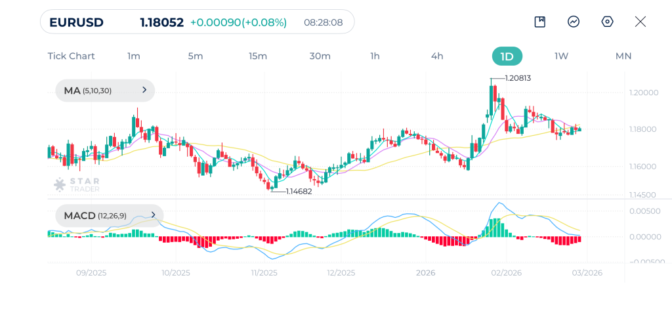Expand the MA (5,10,30) indicator chevron
672x309 pixels.
pyautogui.click(x=144, y=91)
